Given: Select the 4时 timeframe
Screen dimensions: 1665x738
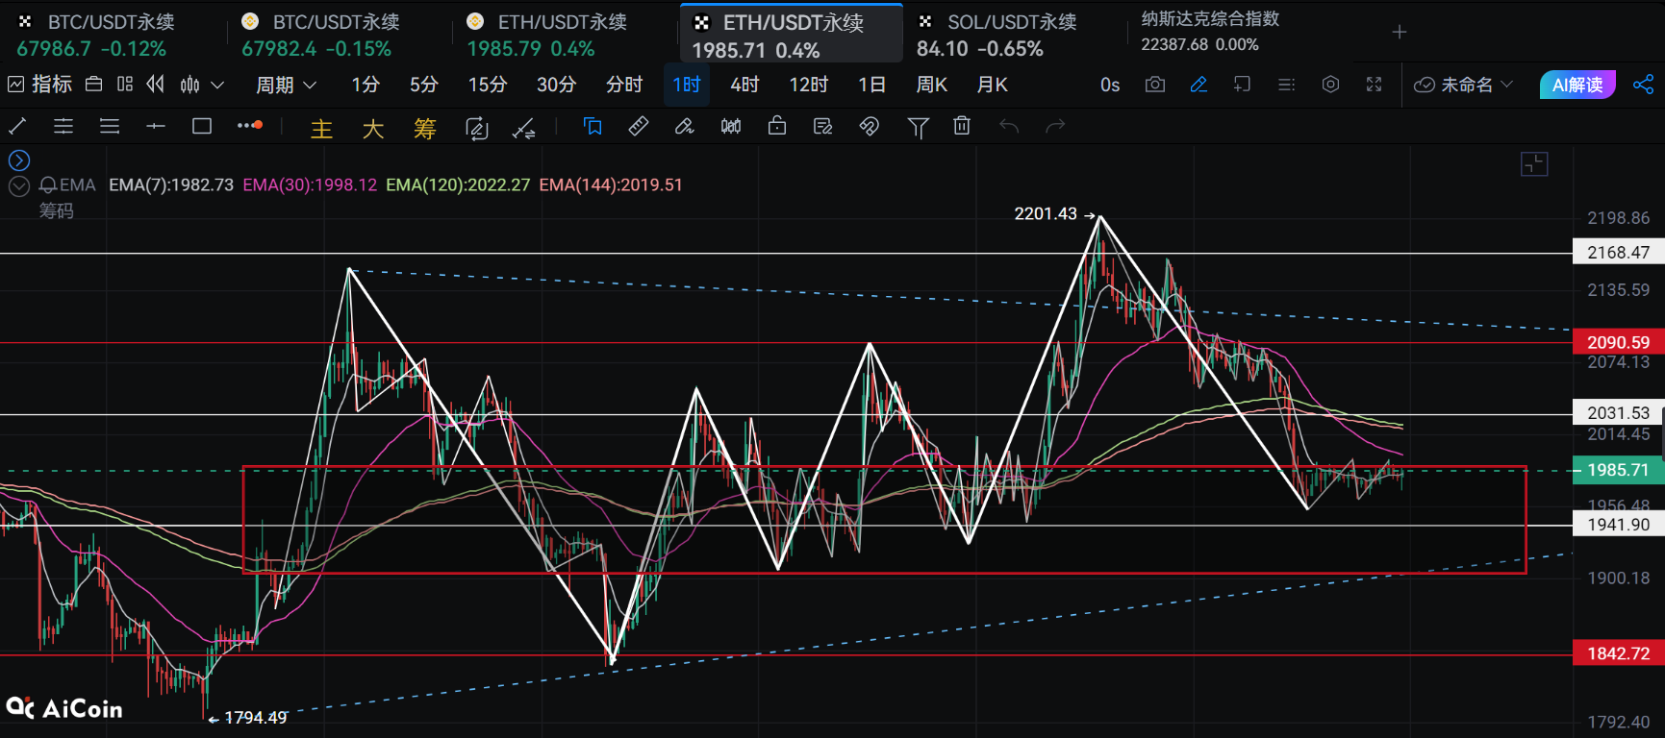Looking at the screenshot, I should click(744, 85).
